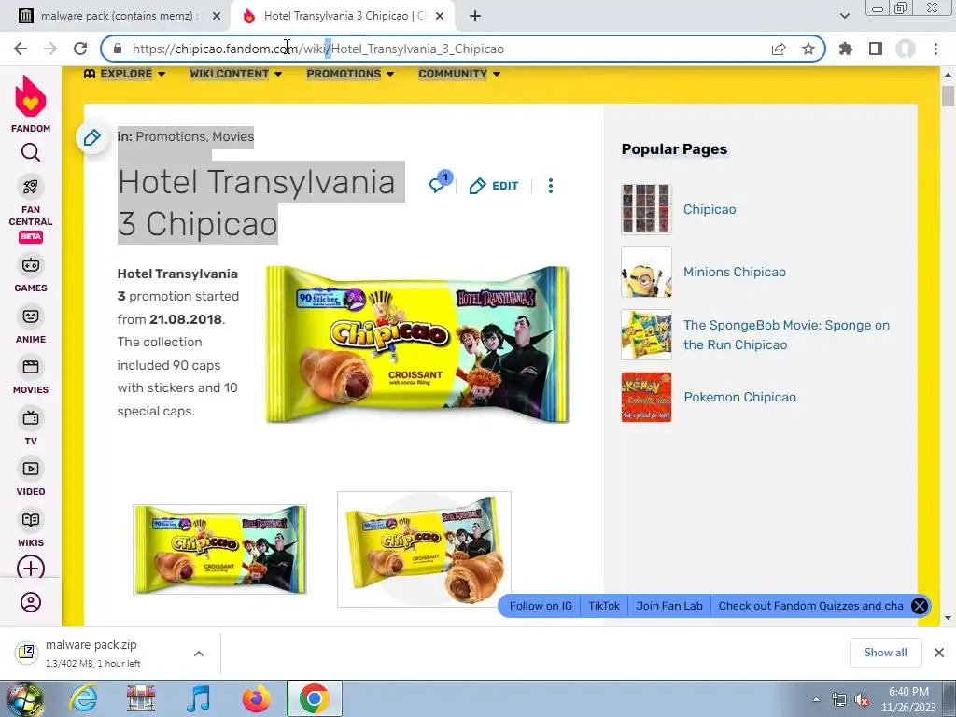956x717 pixels.
Task: Click the TikTok link
Action: (x=604, y=606)
